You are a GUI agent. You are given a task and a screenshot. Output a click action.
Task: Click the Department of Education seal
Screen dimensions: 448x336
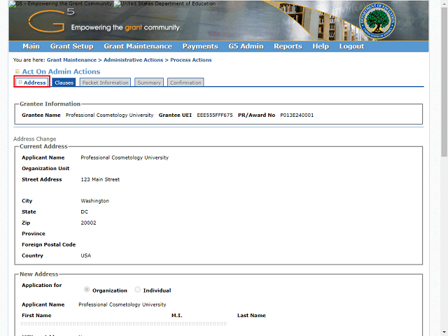tap(377, 22)
